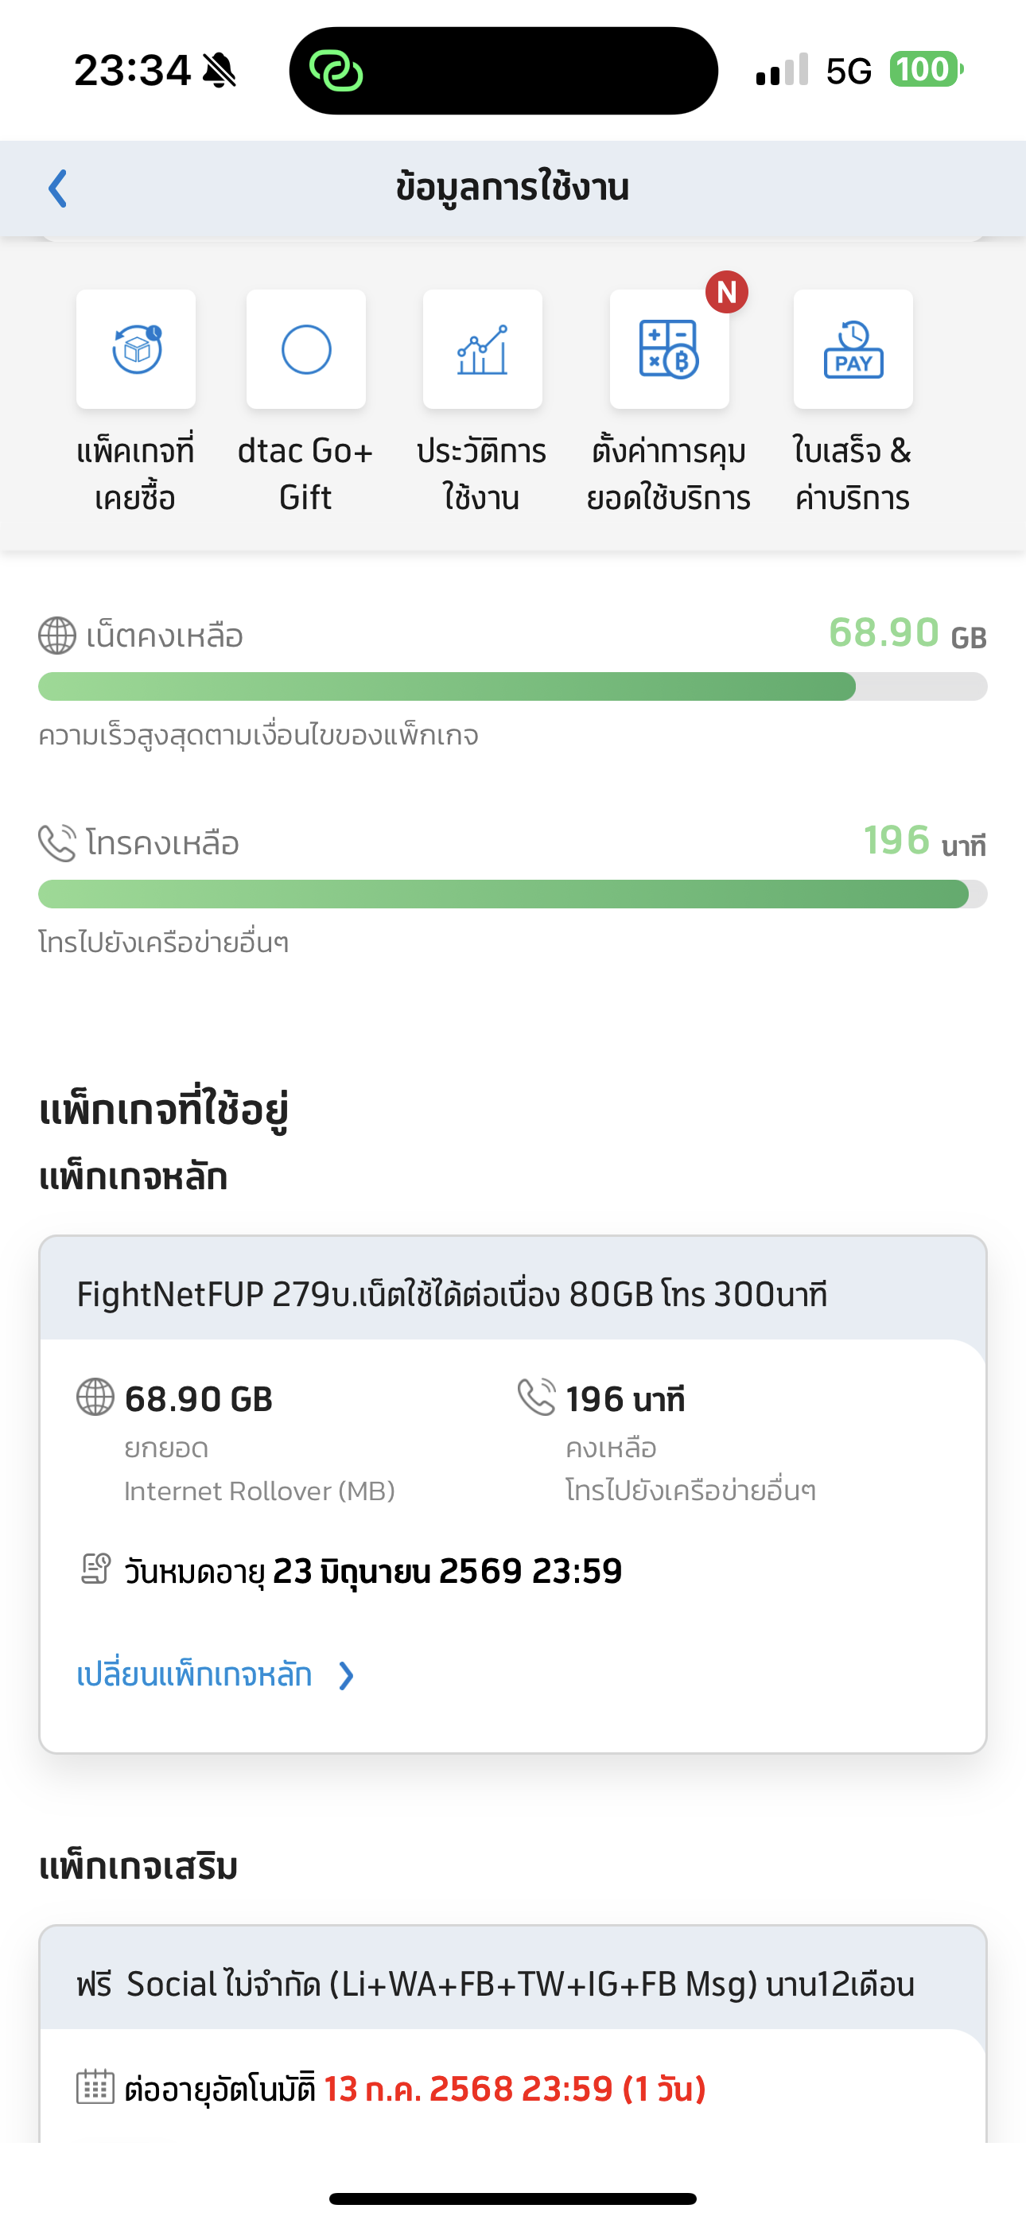Viewport: 1026px width, 2224px height.
Task: Tap the calendar icon beside auto-renew date
Action: coord(95,2089)
